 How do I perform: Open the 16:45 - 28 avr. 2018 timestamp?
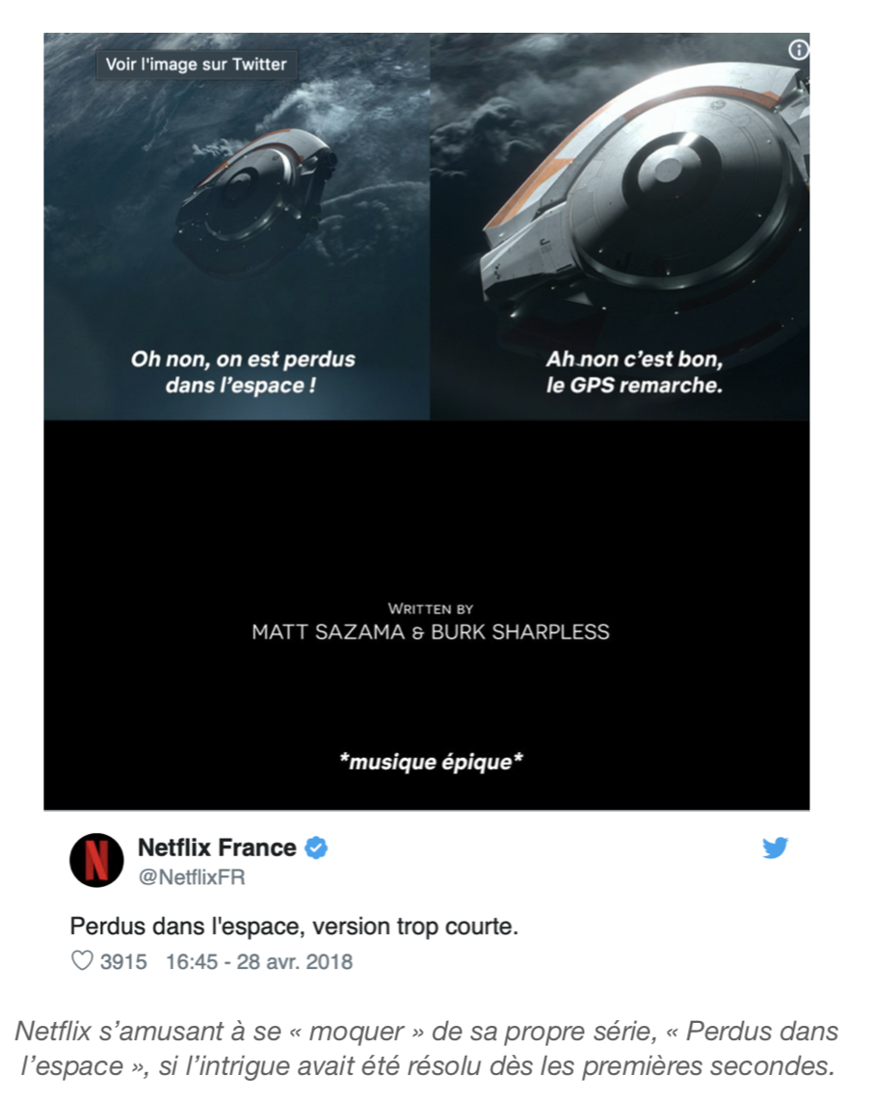coord(258,961)
